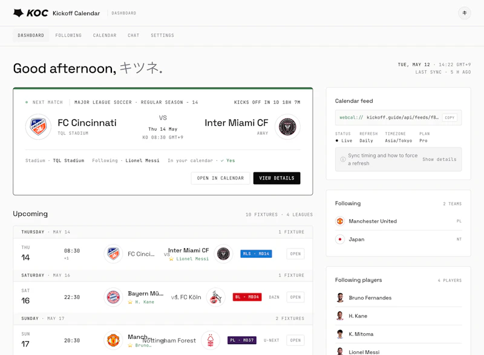Click Bruno Fernandes player avatar
Image resolution: width=484 pixels, height=355 pixels.
pyautogui.click(x=340, y=298)
